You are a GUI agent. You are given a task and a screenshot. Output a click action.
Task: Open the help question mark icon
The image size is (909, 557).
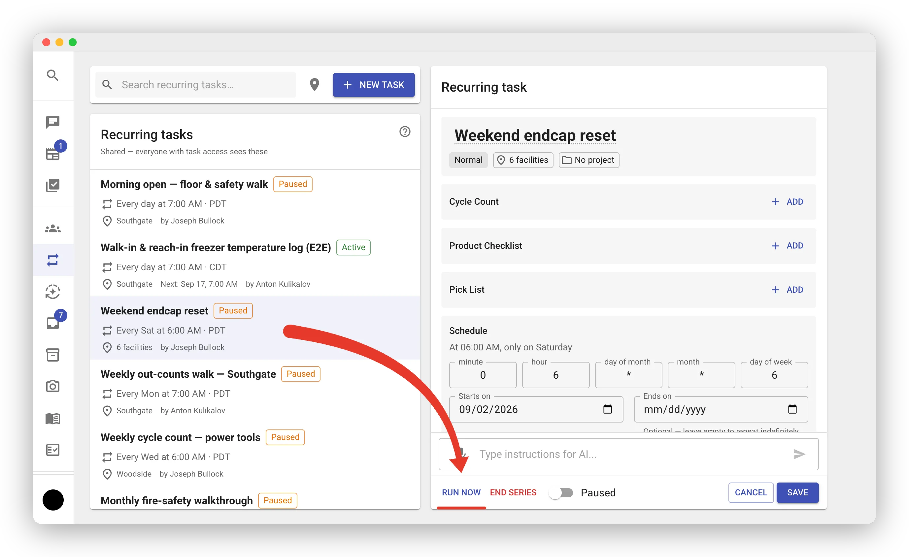pos(405,132)
